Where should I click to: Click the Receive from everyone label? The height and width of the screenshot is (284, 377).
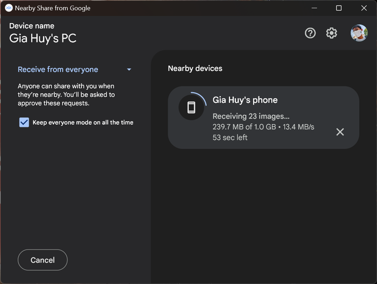point(58,69)
